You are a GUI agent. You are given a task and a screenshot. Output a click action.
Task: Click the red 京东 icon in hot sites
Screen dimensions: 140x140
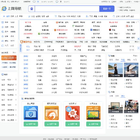[x=127, y=26]
